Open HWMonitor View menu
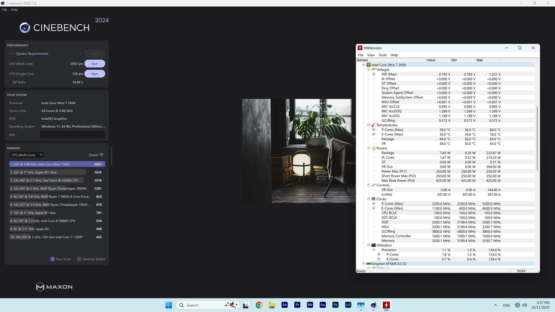555x312 pixels. click(x=371, y=55)
